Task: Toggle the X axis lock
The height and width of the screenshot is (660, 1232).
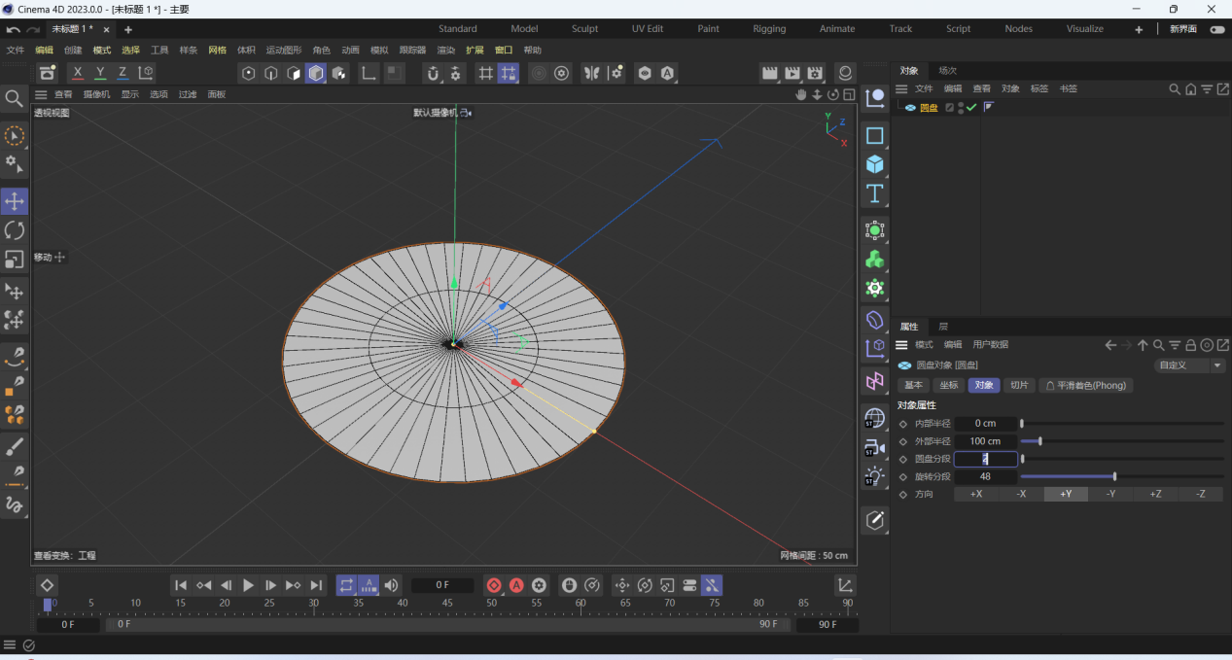Action: point(78,73)
